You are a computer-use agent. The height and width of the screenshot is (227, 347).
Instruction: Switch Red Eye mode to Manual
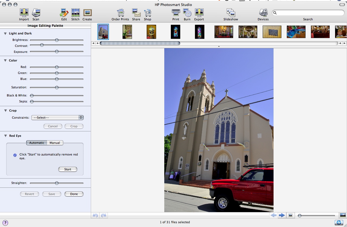click(55, 143)
